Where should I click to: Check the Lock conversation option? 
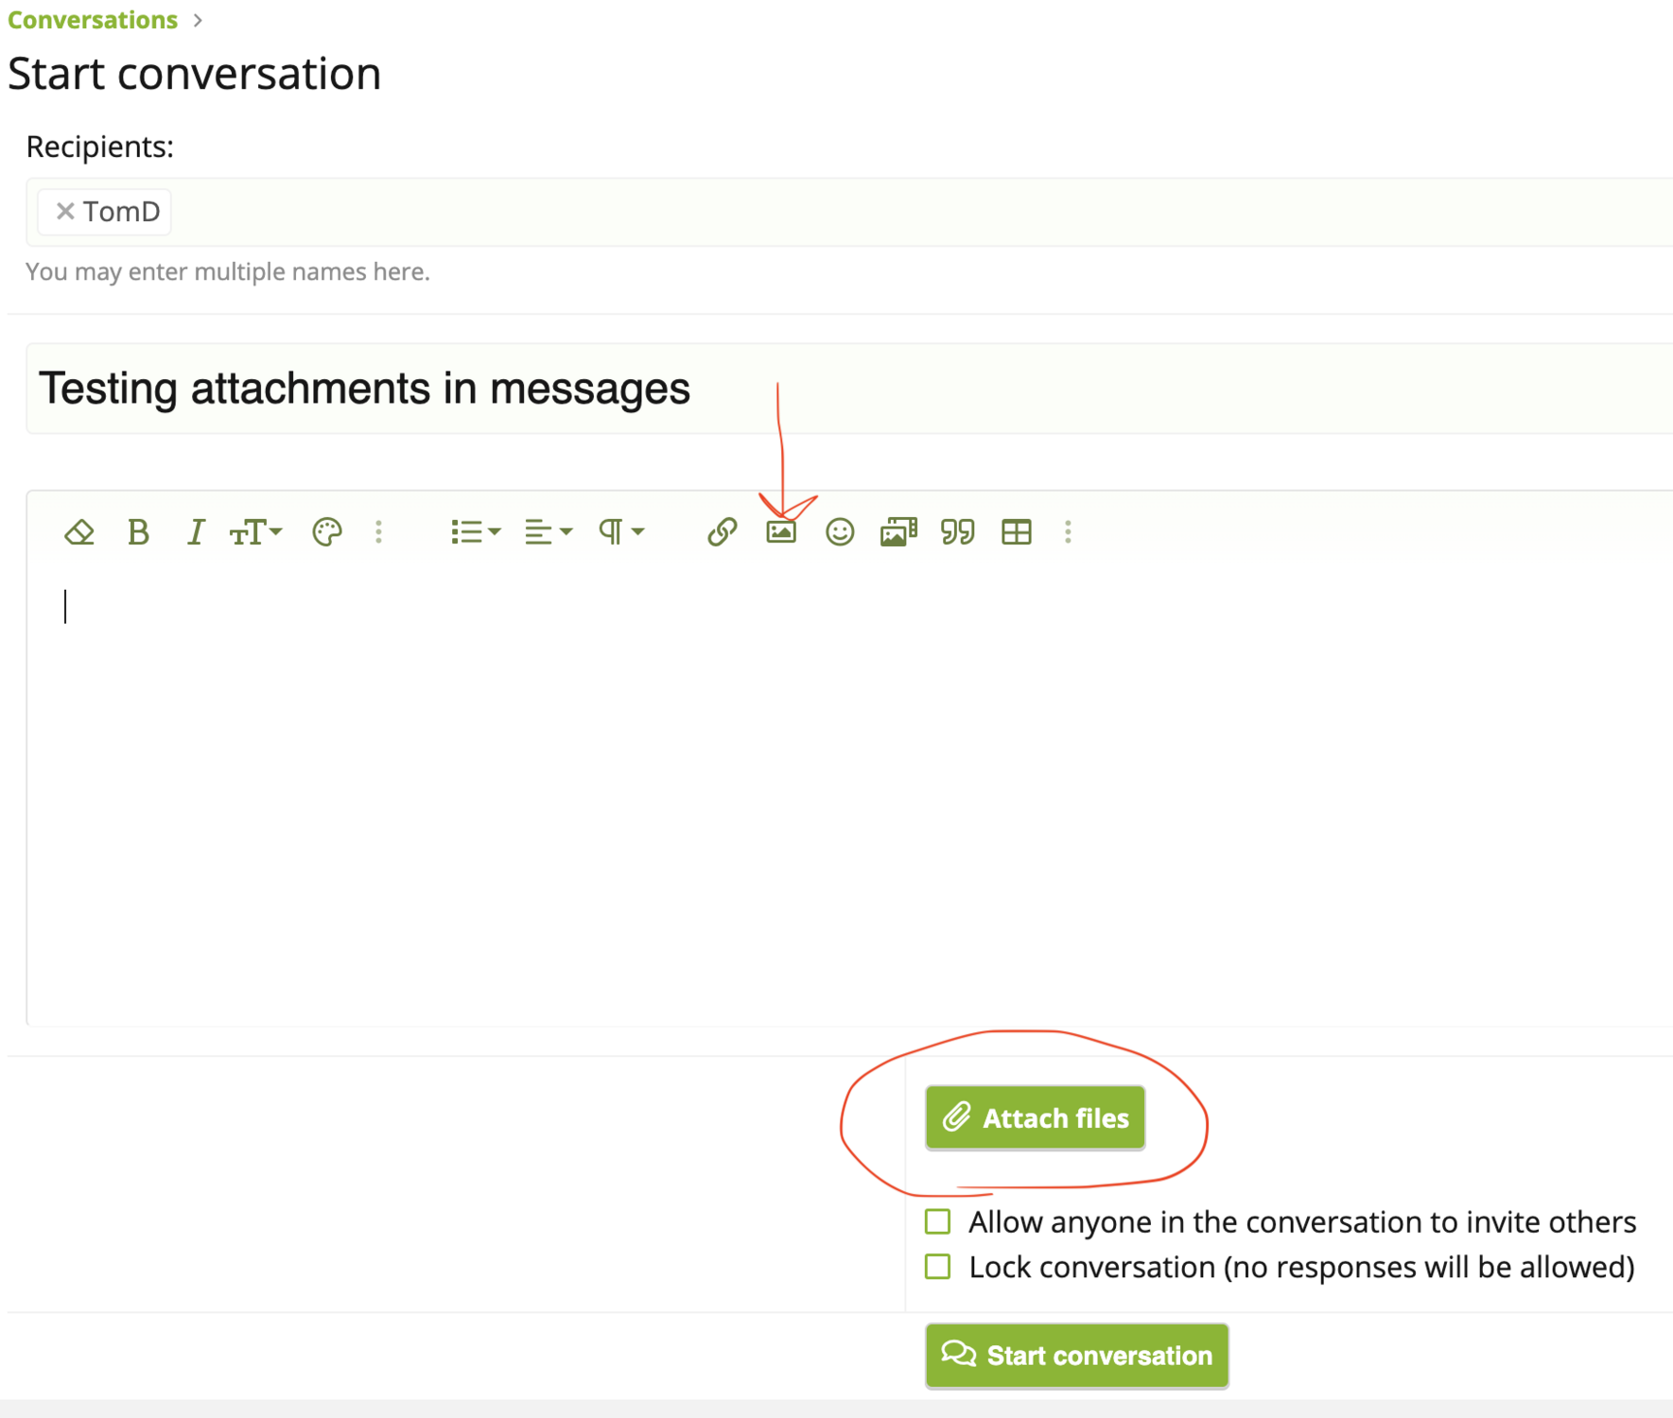[x=938, y=1267]
